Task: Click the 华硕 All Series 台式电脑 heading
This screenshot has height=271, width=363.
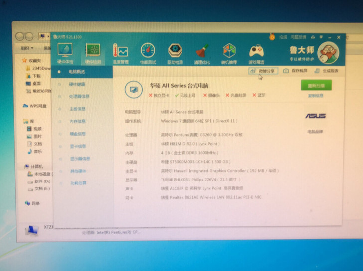Action: (179, 86)
